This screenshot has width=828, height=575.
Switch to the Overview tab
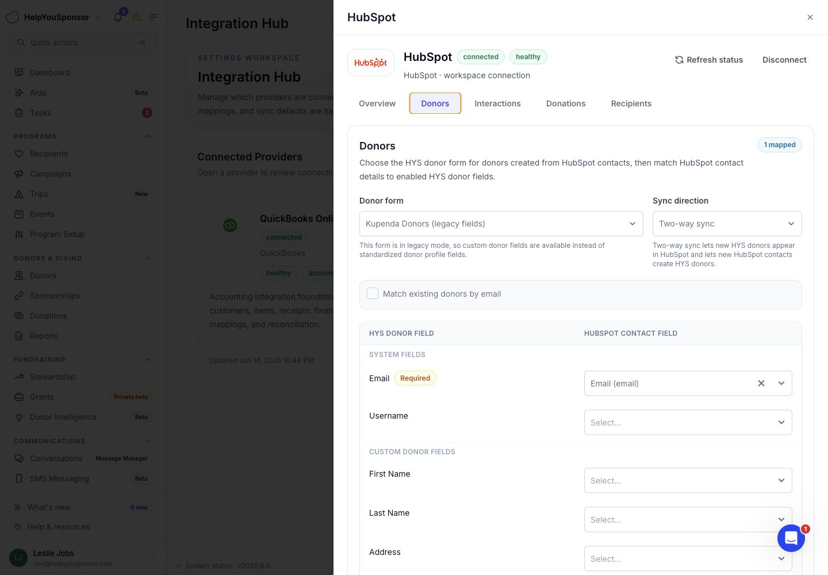377,103
